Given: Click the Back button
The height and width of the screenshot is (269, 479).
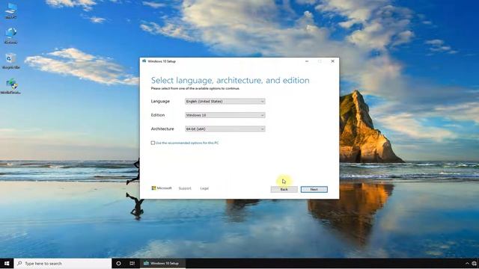Looking at the screenshot, I should 284,189.
